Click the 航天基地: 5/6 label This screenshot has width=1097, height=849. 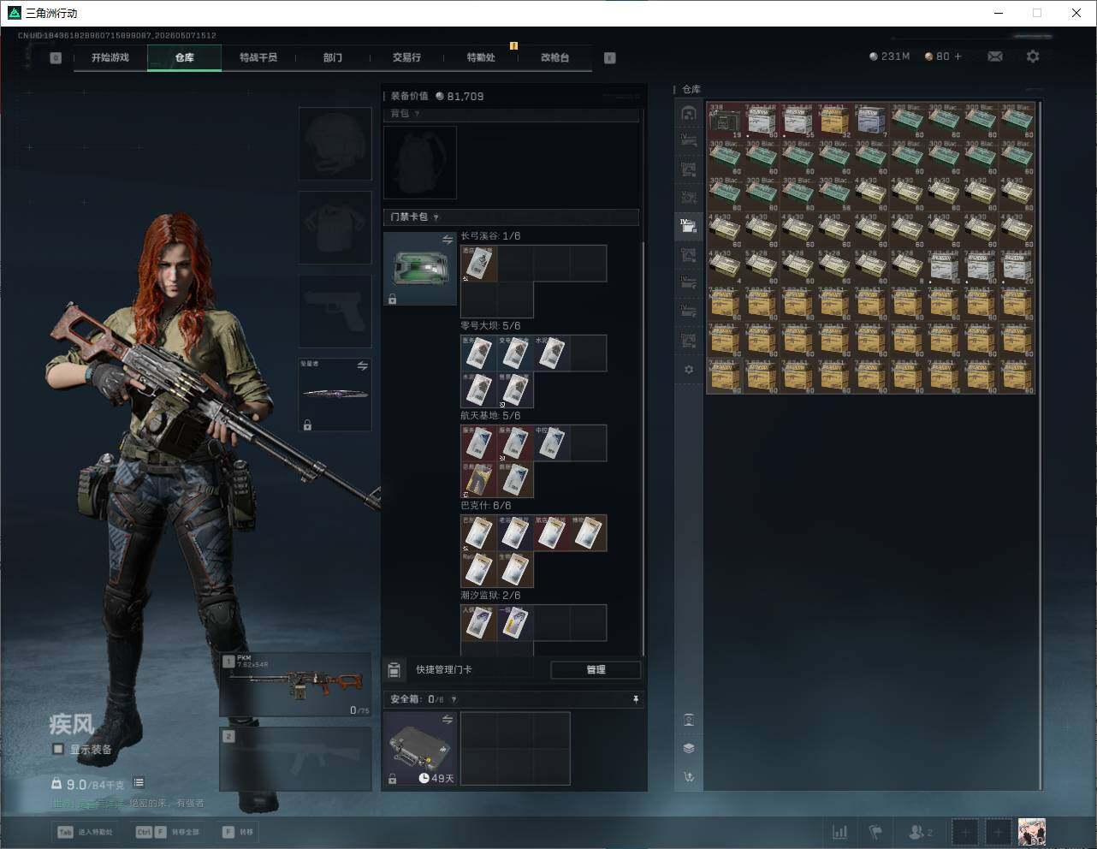point(490,416)
